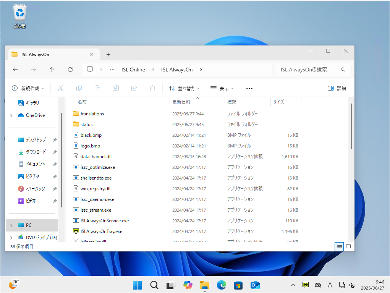Open taskbar clock showing 9:46
This screenshot has height=293, width=390.
372,285
